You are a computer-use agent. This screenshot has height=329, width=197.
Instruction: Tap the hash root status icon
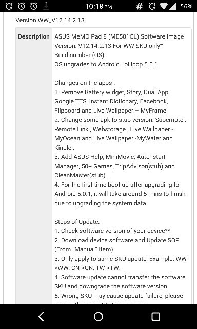[139, 6]
